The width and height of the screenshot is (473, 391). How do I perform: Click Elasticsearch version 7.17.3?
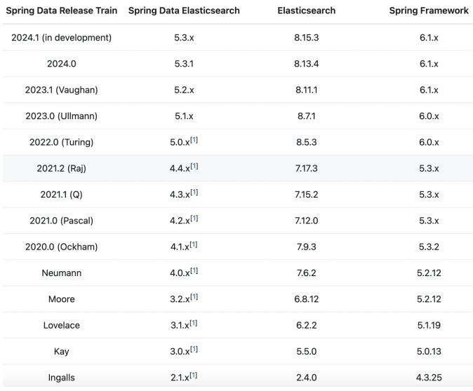pos(307,168)
